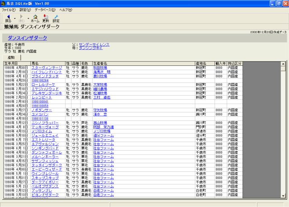The height and width of the screenshot is (207, 289).
Task: Sort by the 生年月日 column header
Action: 17,64
